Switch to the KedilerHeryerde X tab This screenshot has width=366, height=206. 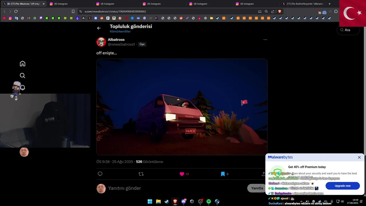point(303,4)
